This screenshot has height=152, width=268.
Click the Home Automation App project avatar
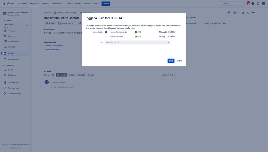5,13
